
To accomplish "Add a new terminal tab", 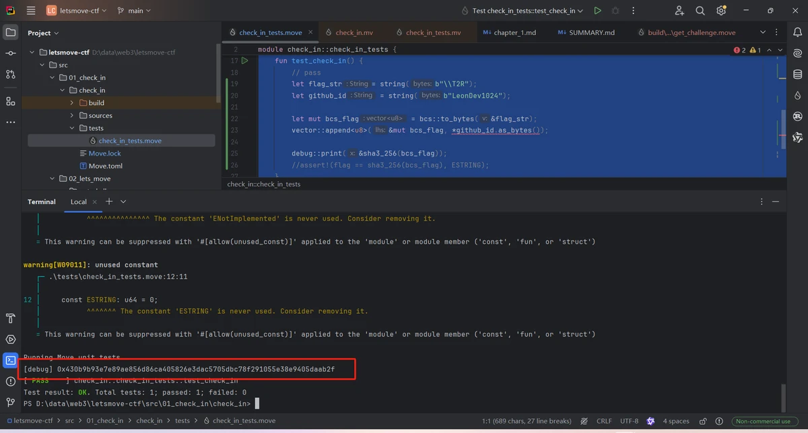I will [109, 201].
